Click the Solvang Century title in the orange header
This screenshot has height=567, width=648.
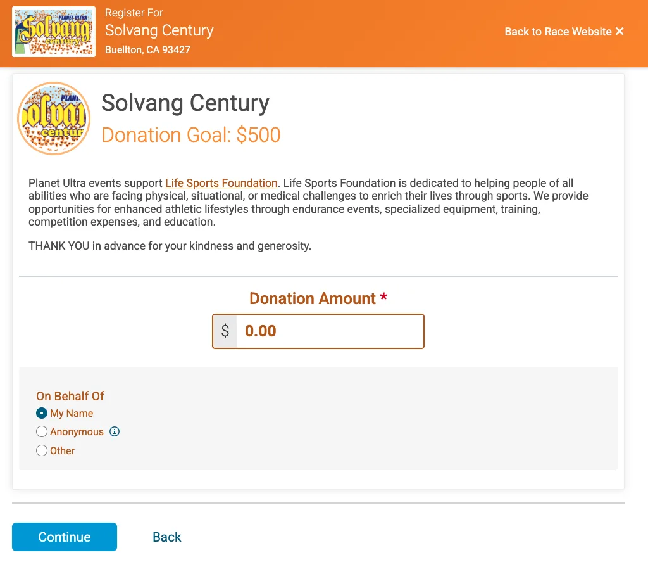pyautogui.click(x=159, y=30)
